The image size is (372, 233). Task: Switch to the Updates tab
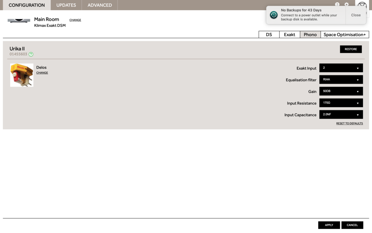tap(66, 5)
